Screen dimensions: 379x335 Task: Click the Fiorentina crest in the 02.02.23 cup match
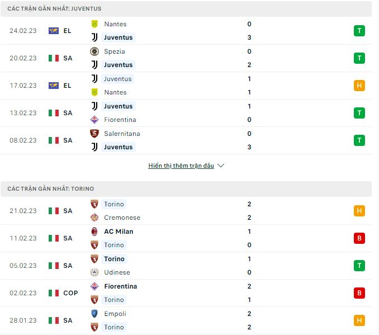(94, 286)
